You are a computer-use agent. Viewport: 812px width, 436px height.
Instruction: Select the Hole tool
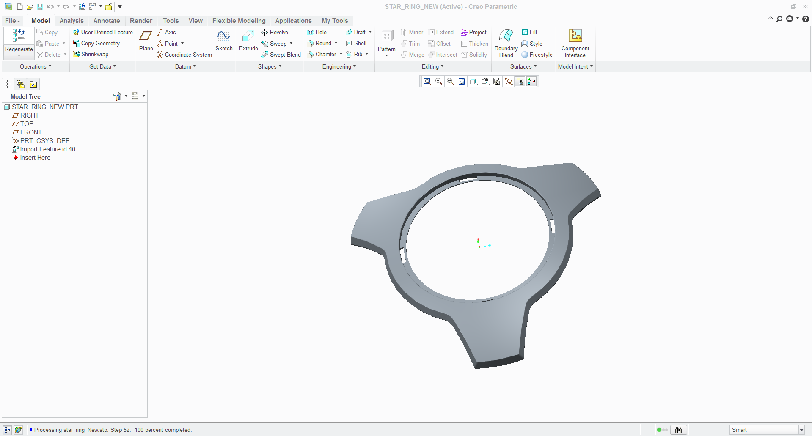pos(317,32)
